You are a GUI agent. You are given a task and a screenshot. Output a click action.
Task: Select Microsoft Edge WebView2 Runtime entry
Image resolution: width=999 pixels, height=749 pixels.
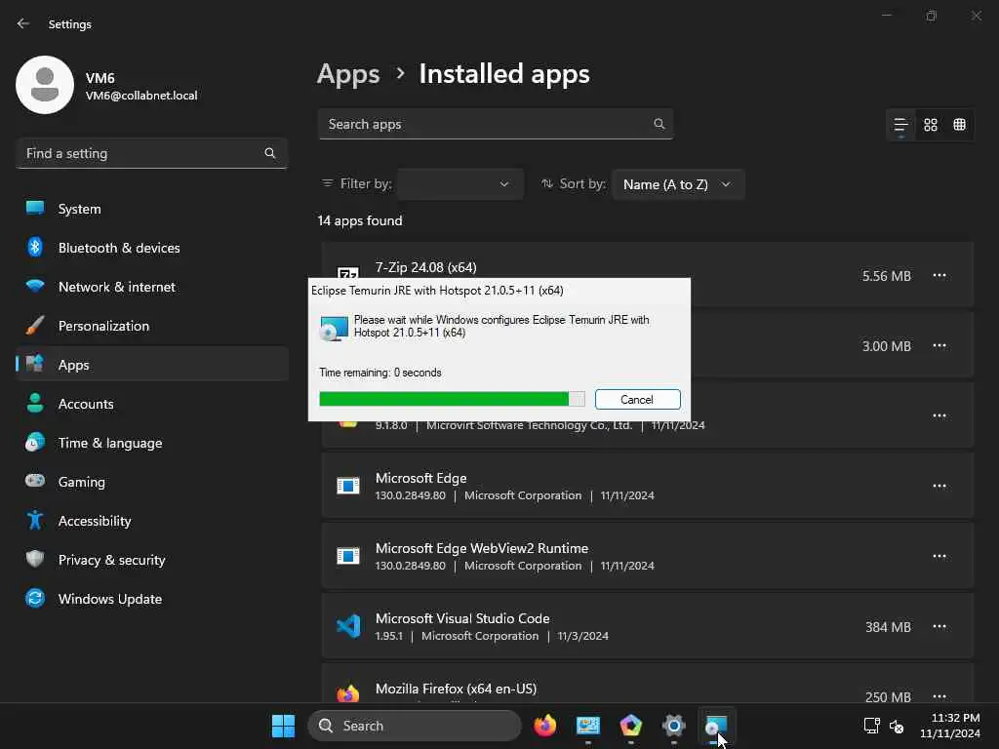click(x=648, y=556)
